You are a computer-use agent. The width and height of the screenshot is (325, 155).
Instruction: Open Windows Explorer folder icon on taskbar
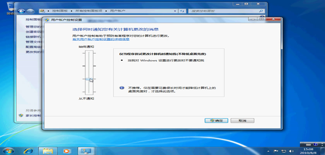tap(48, 150)
